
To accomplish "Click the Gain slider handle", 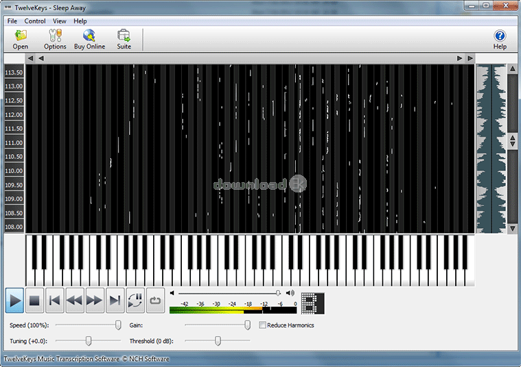I will point(247,325).
